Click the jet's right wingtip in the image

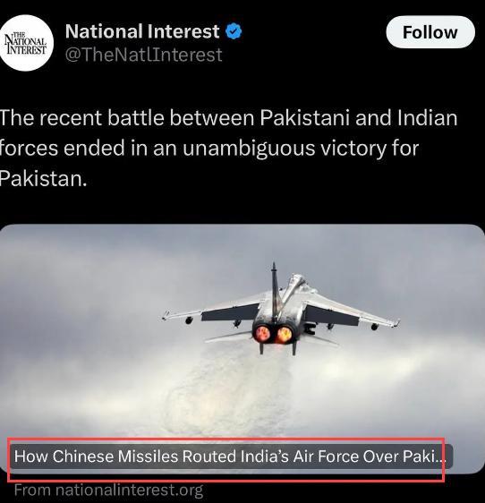pyautogui.click(x=396, y=323)
